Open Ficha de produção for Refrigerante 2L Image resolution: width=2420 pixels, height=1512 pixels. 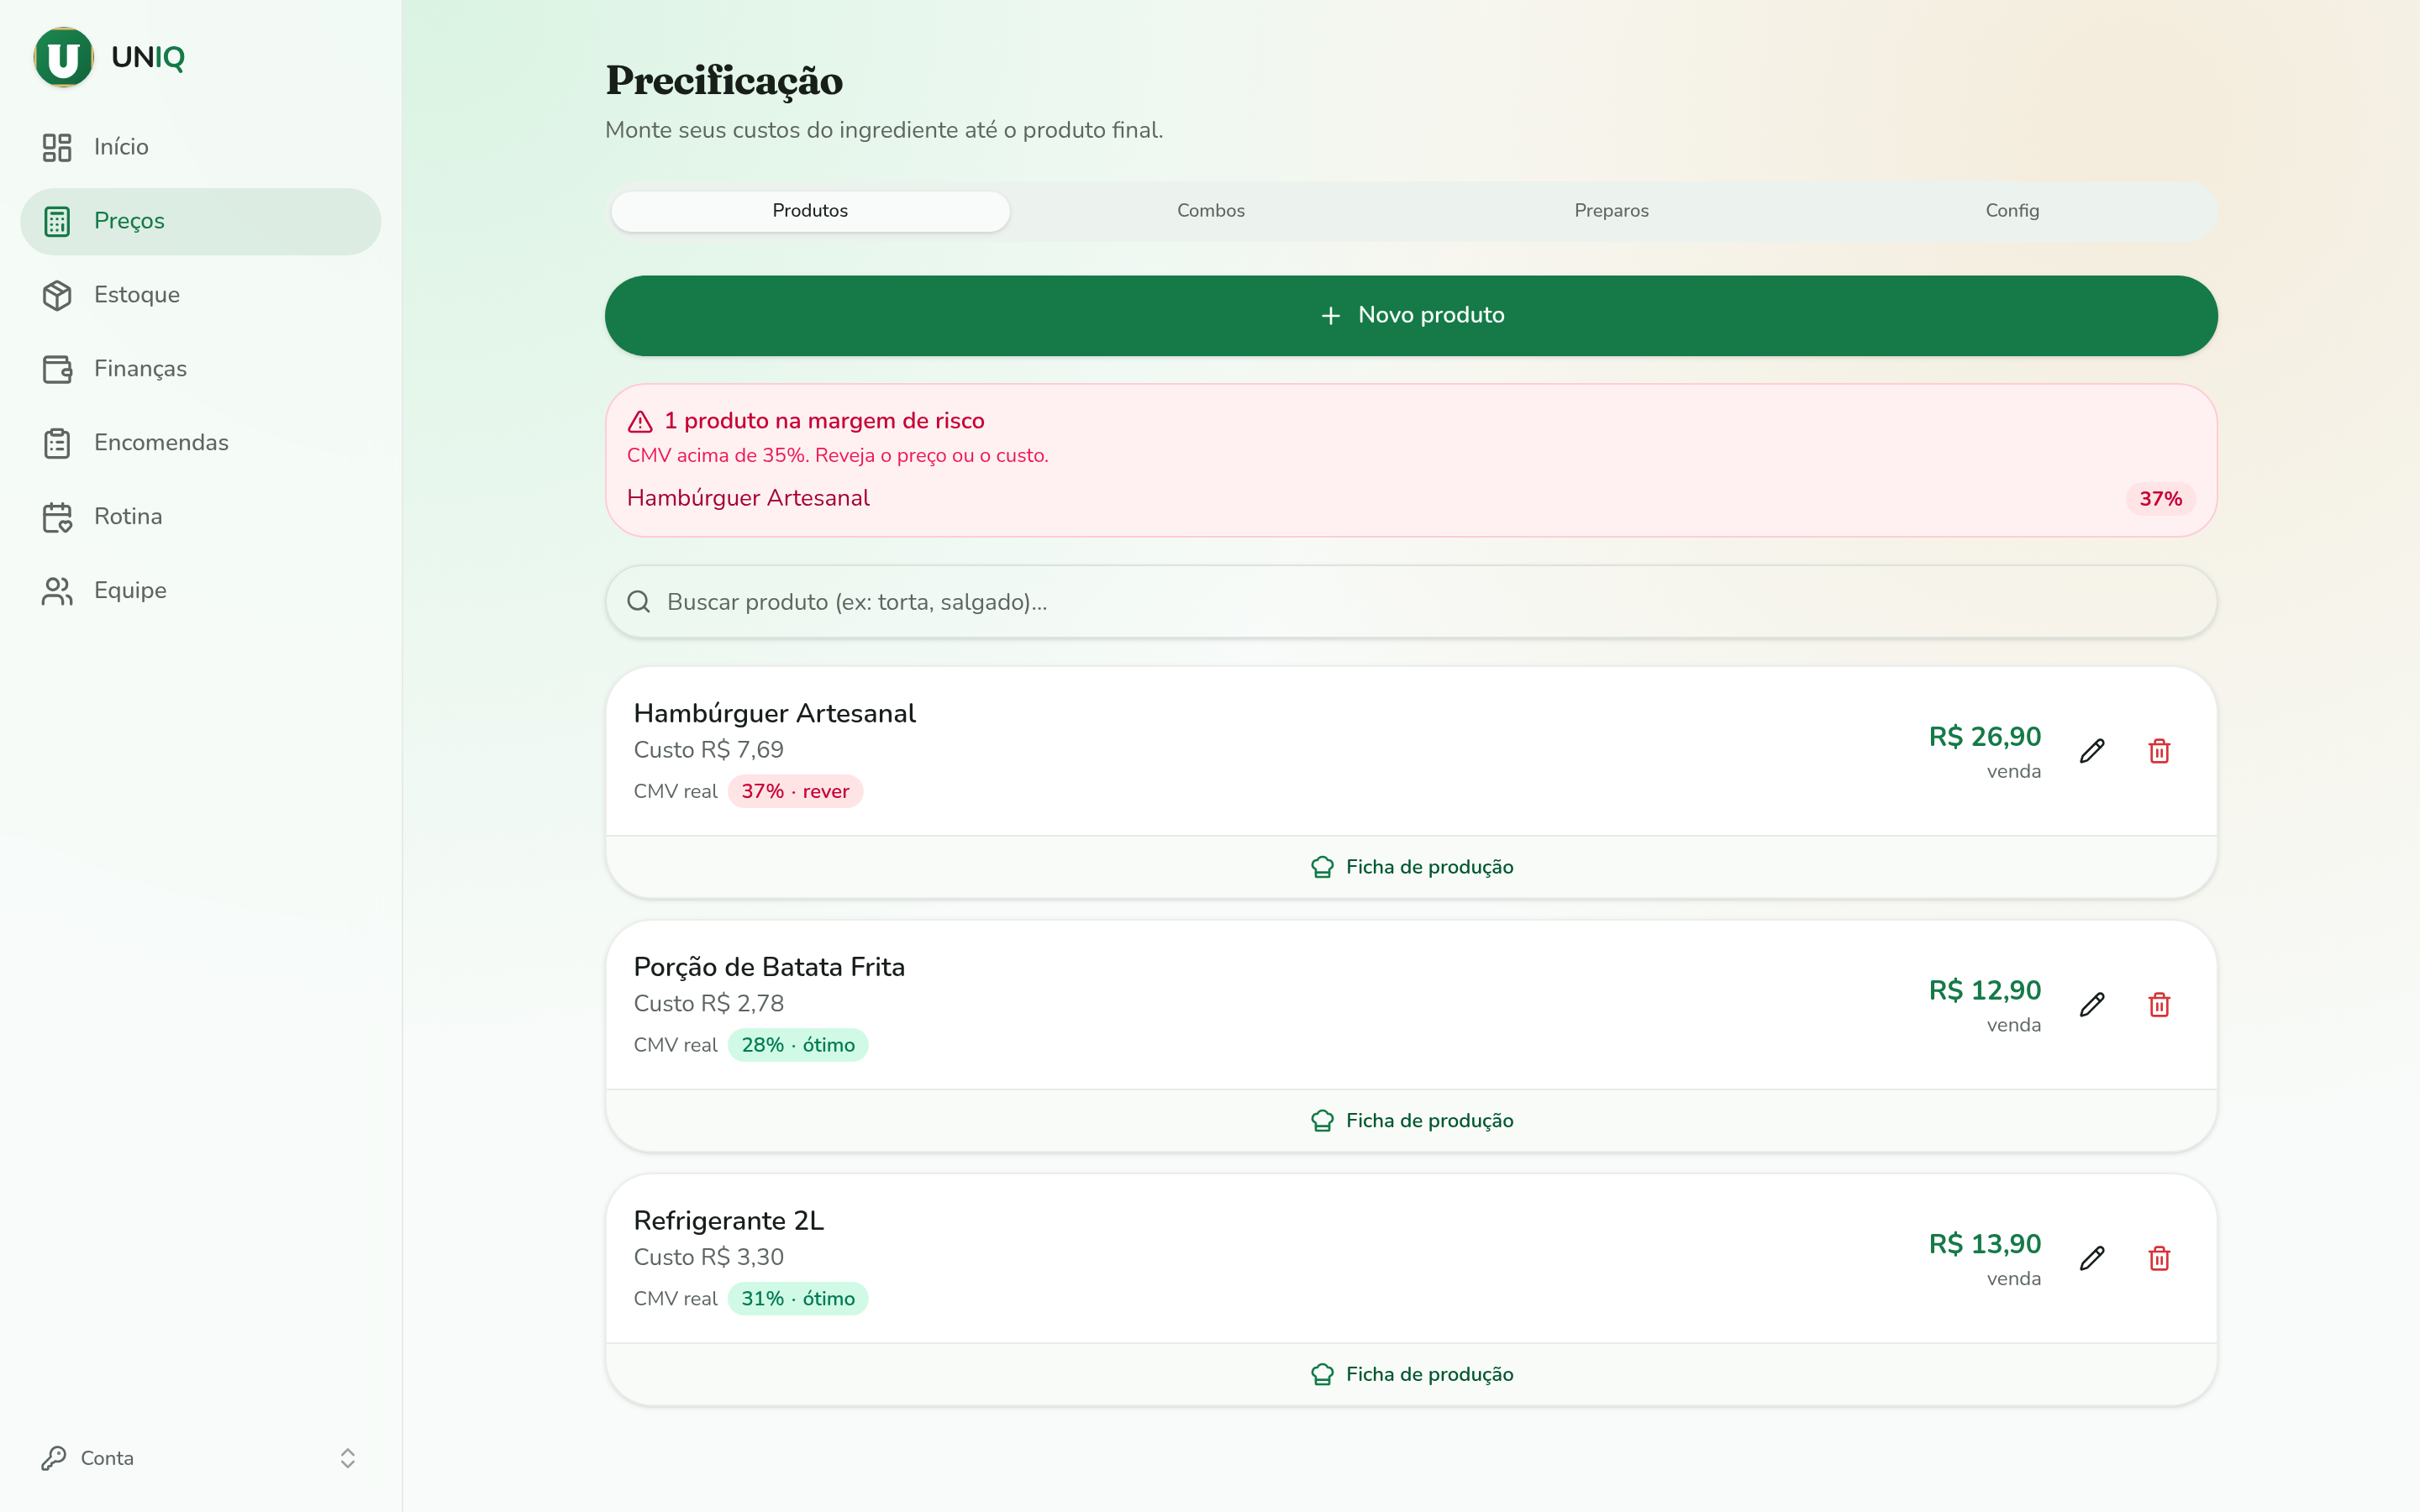(1411, 1374)
